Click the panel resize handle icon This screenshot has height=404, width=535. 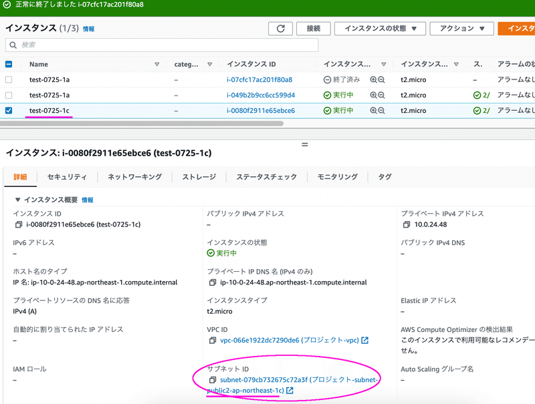tap(305, 144)
